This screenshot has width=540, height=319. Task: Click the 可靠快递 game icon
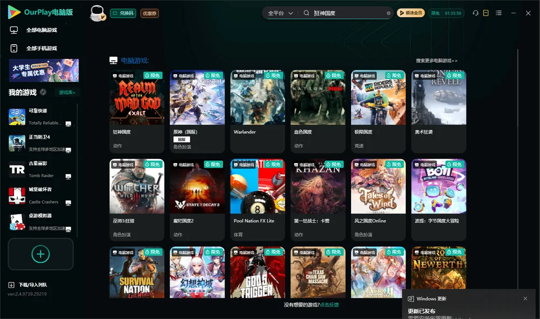coord(17,117)
